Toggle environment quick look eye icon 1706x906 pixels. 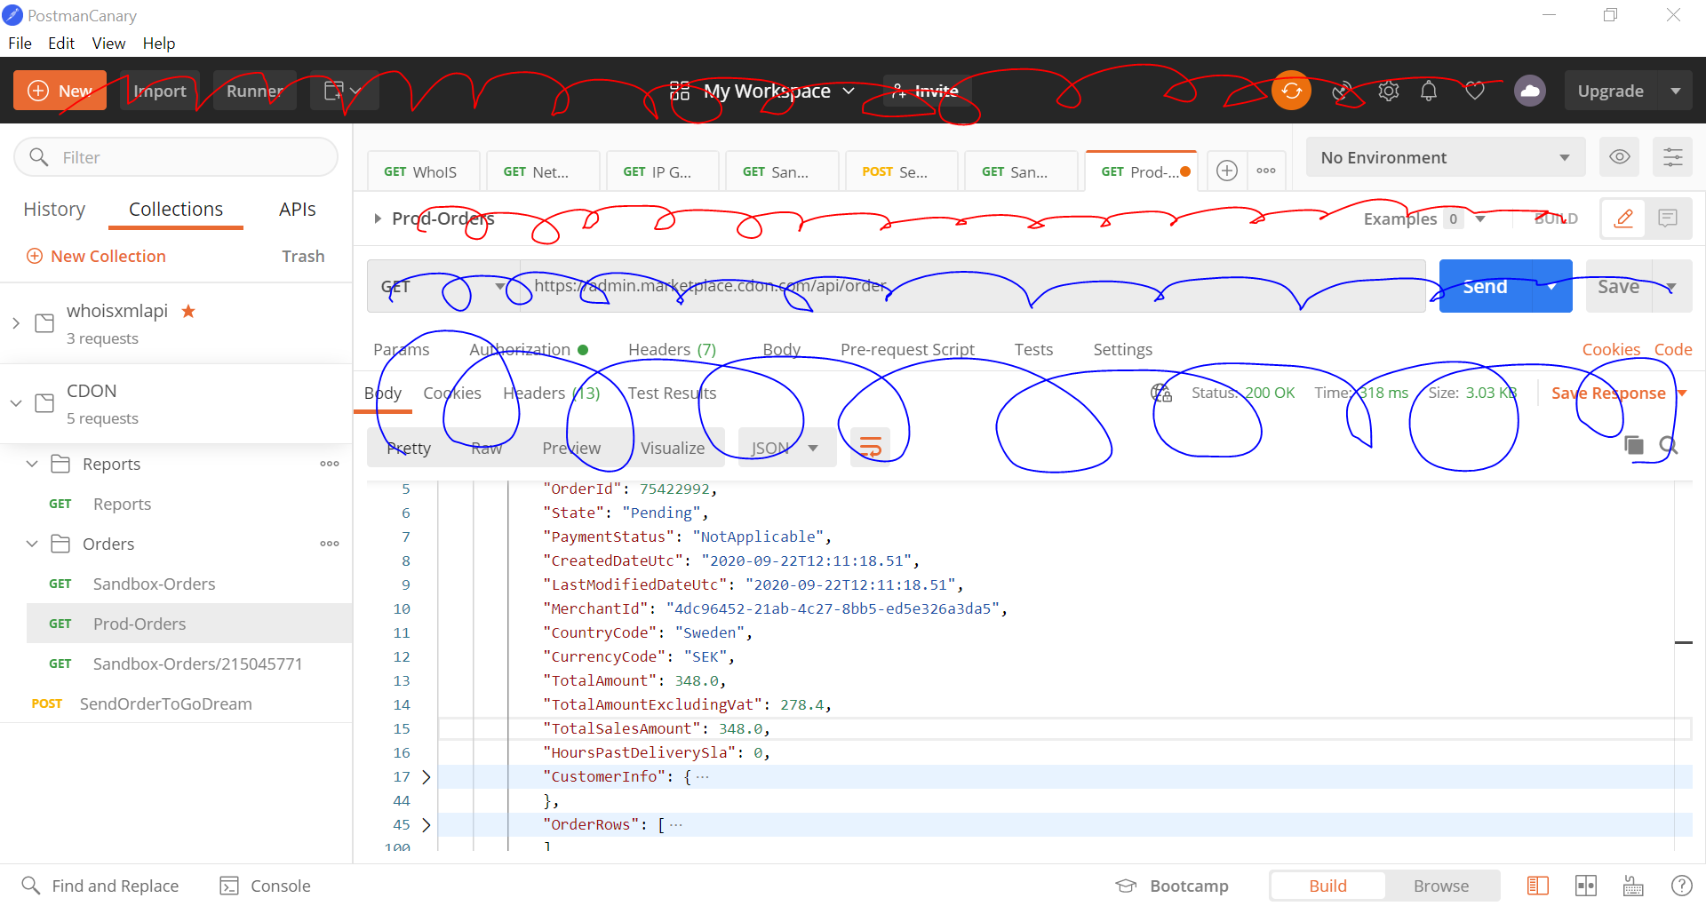(x=1619, y=156)
